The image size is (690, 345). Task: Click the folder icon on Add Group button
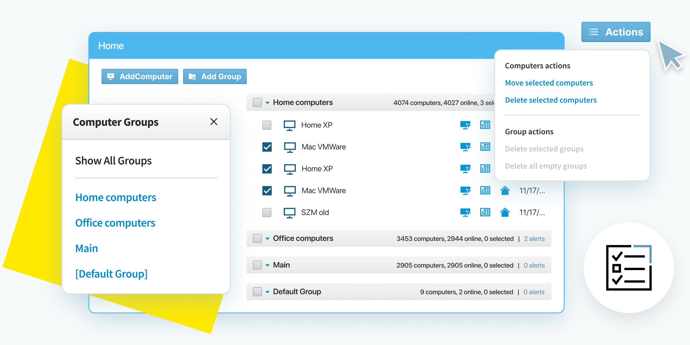coord(192,76)
